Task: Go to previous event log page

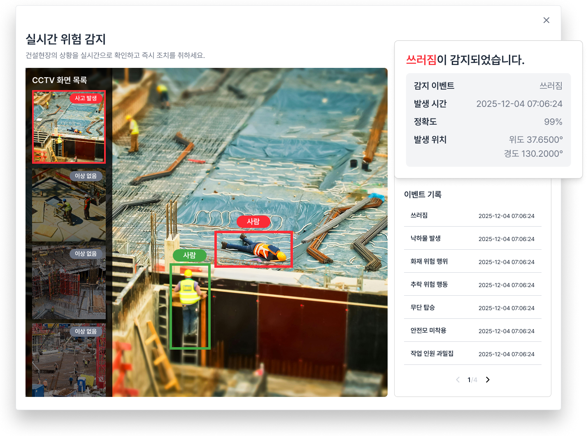Action: pyautogui.click(x=458, y=380)
